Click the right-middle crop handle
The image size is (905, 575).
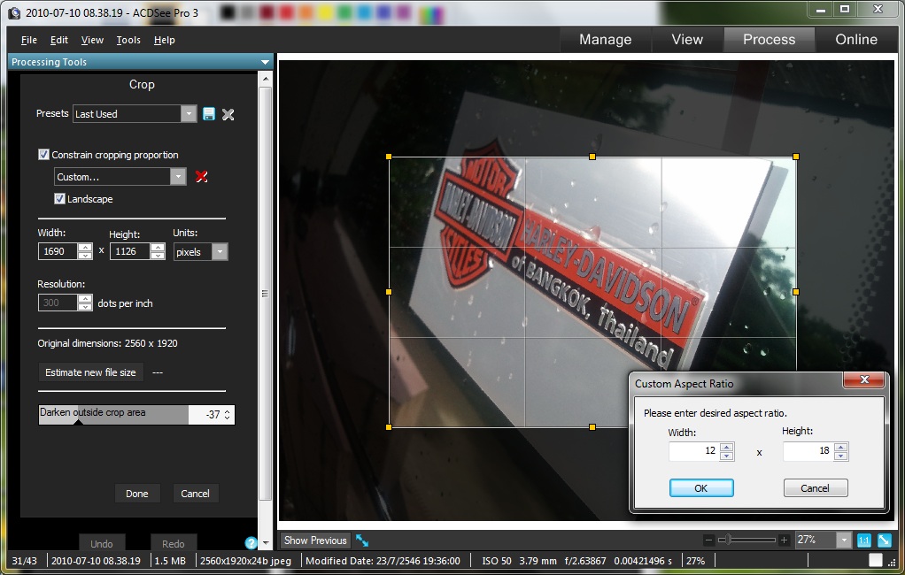click(796, 292)
